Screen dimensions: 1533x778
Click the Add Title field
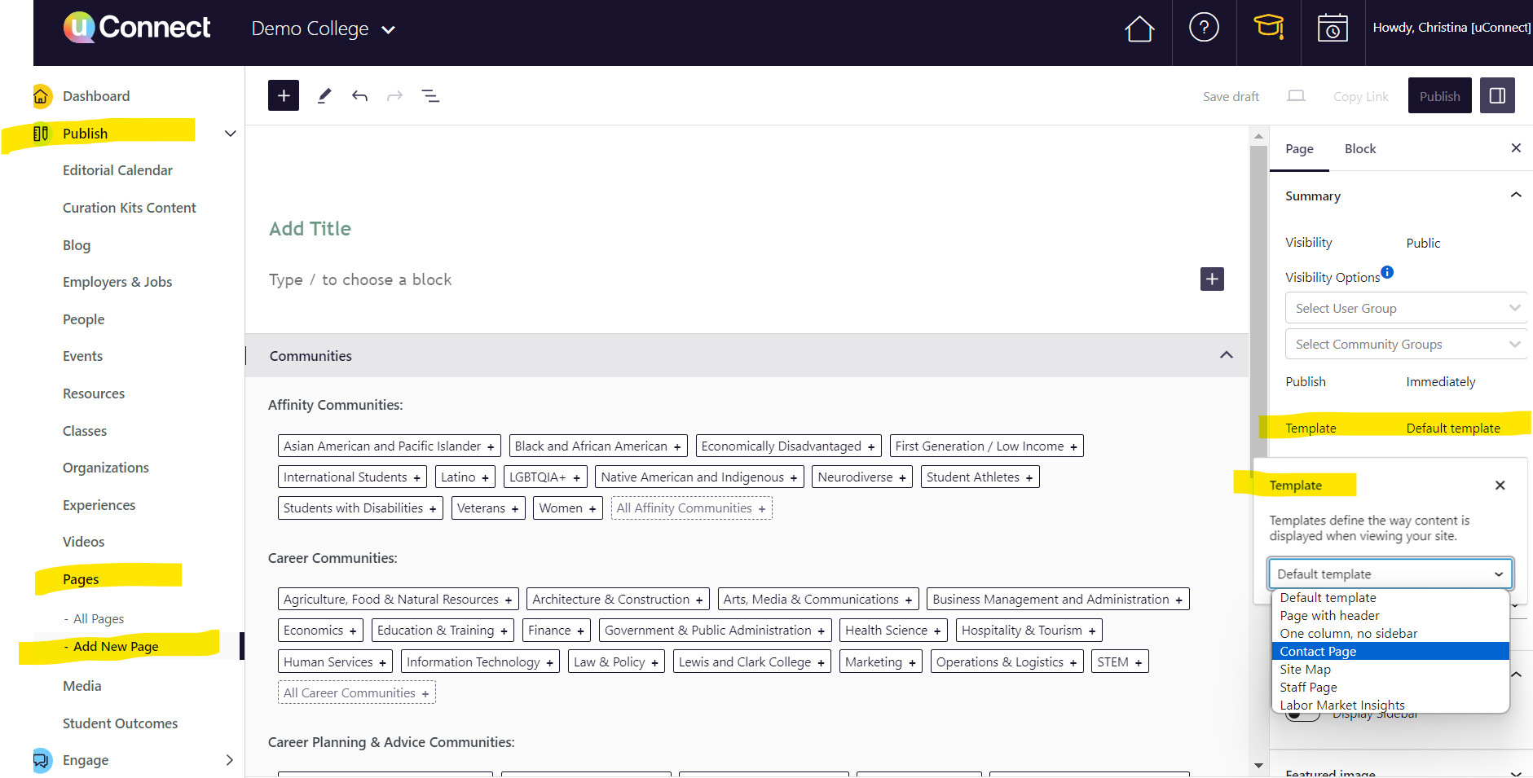311,229
